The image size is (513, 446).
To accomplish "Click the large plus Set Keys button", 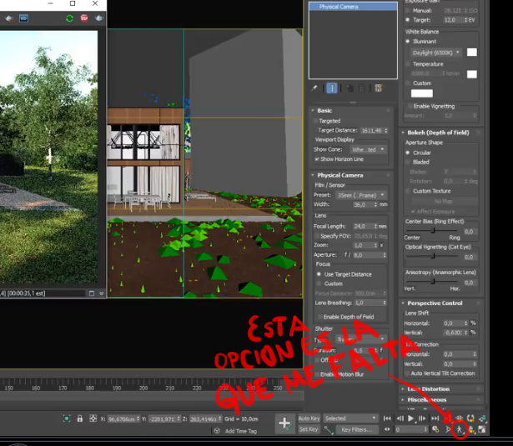I will (x=284, y=423).
